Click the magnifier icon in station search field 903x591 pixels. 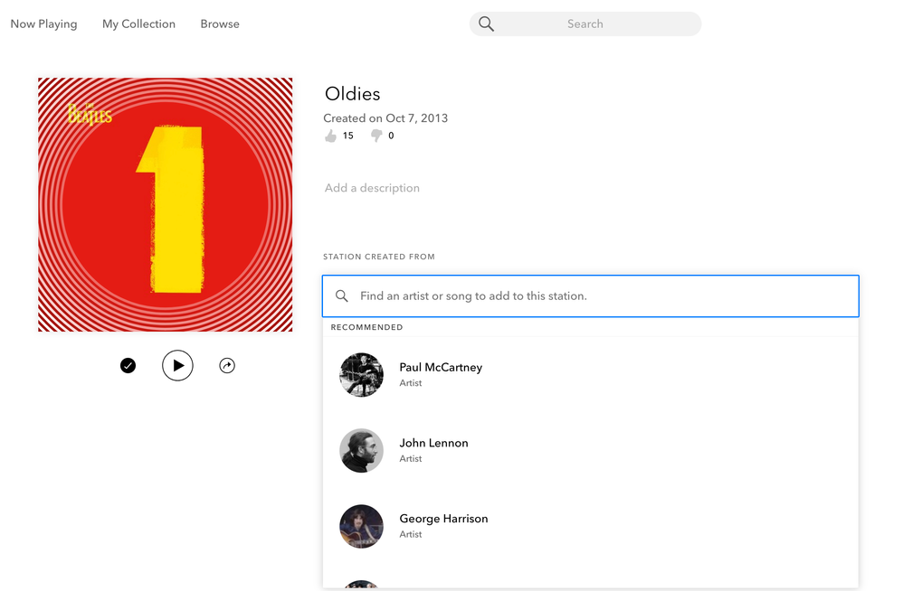[342, 296]
